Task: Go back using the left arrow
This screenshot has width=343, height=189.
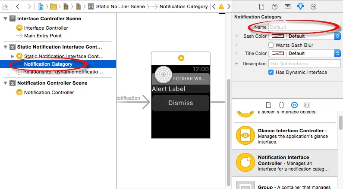Action: (18, 7)
